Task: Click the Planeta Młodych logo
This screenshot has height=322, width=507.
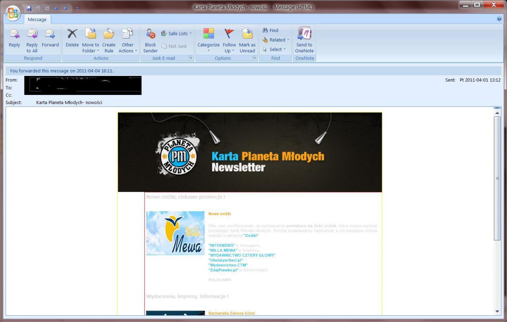Action: [177, 154]
